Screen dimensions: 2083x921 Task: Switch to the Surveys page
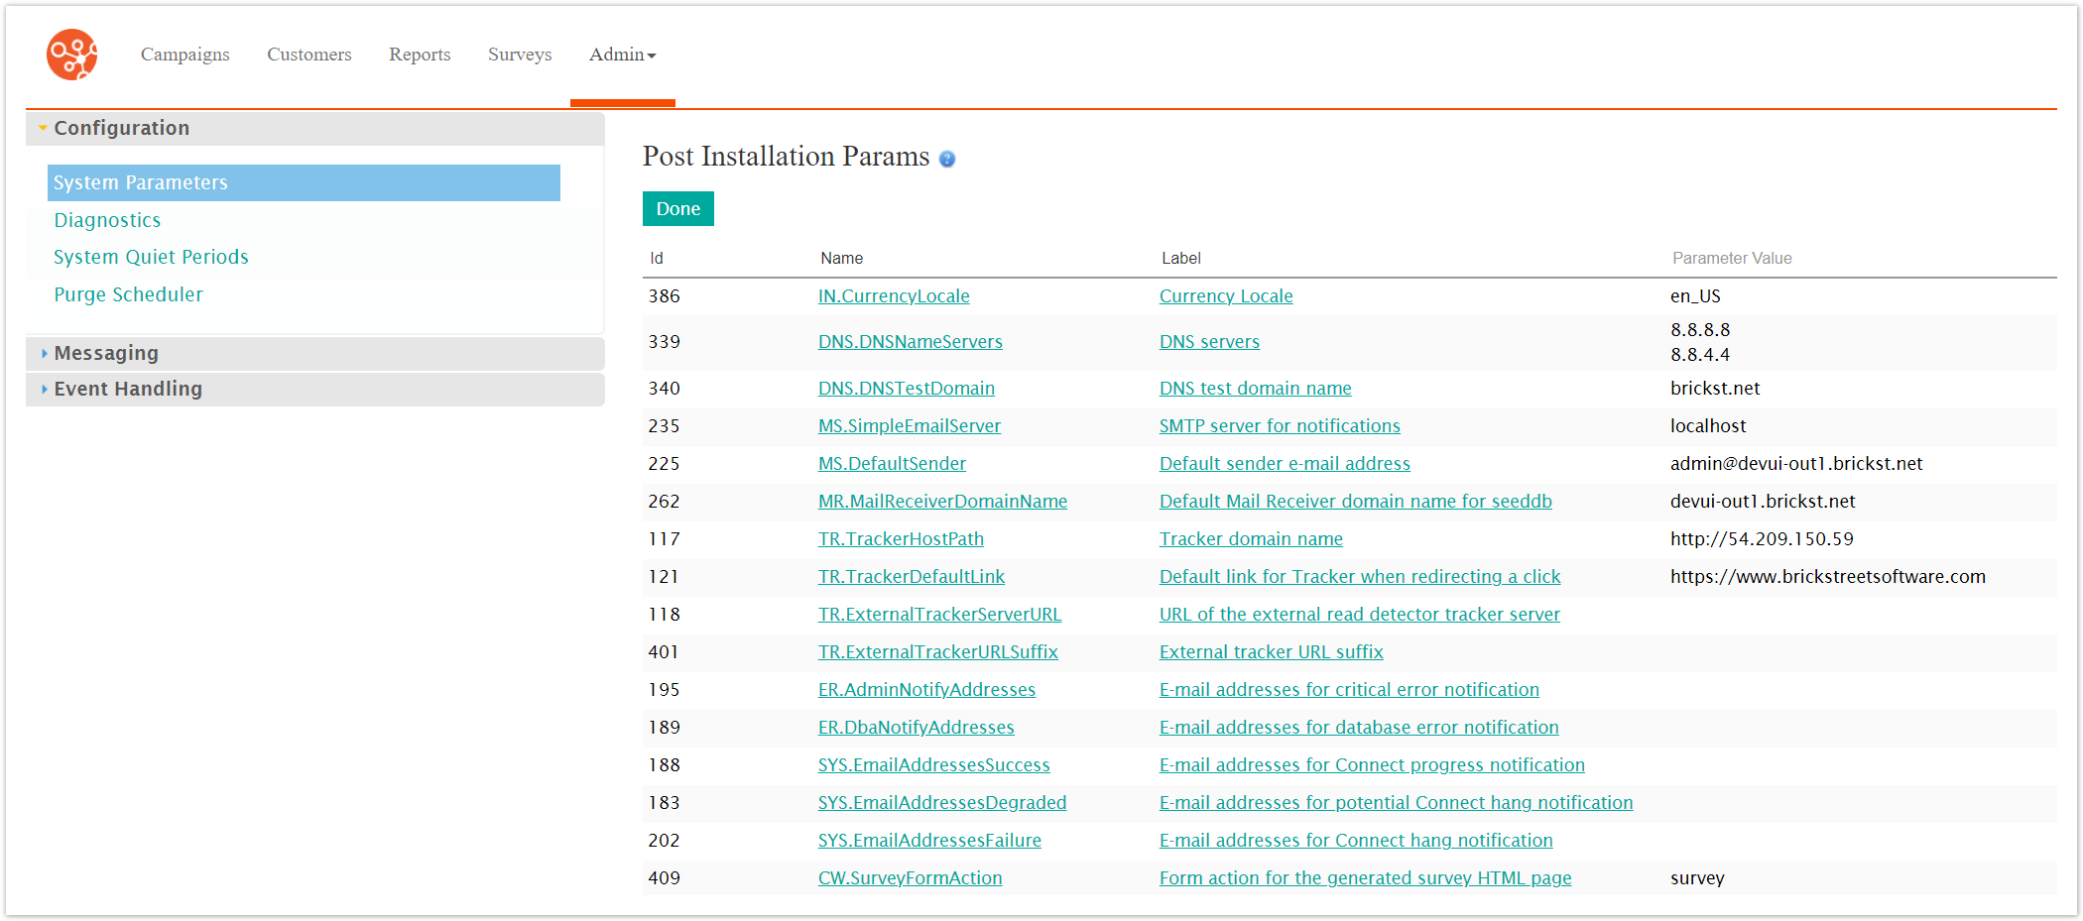pyautogui.click(x=519, y=55)
